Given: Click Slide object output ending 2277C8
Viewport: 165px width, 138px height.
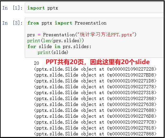Looking at the screenshot, I should click(95, 122).
